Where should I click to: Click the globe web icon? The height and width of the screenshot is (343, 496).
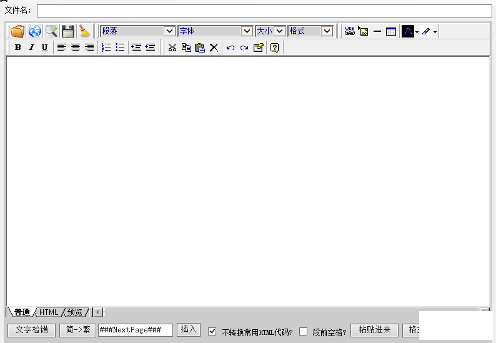tap(34, 31)
